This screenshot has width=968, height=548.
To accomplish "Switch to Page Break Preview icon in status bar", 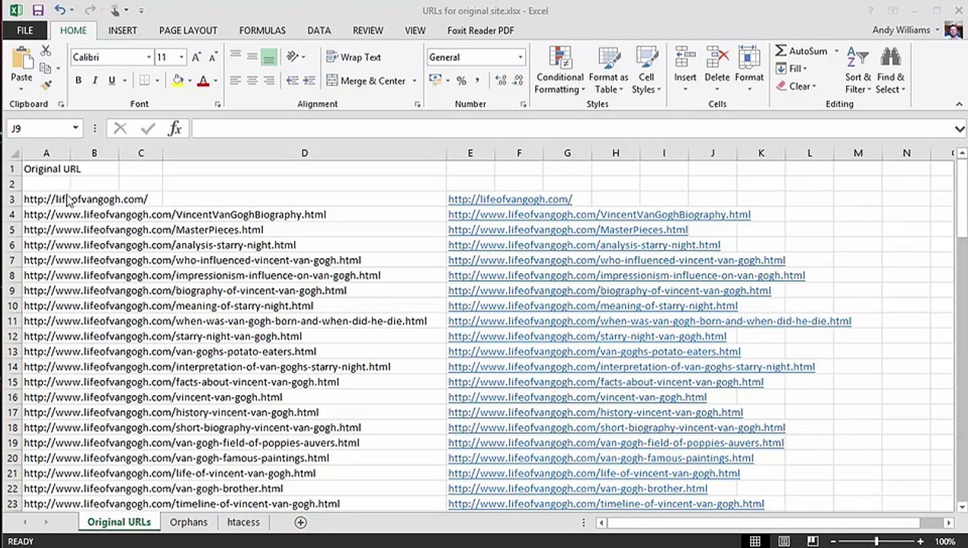I will [813, 541].
